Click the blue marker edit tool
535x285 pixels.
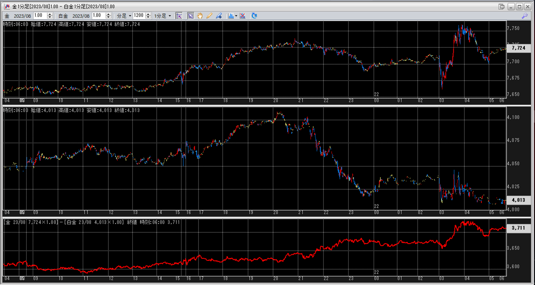pyautogui.click(x=219, y=16)
